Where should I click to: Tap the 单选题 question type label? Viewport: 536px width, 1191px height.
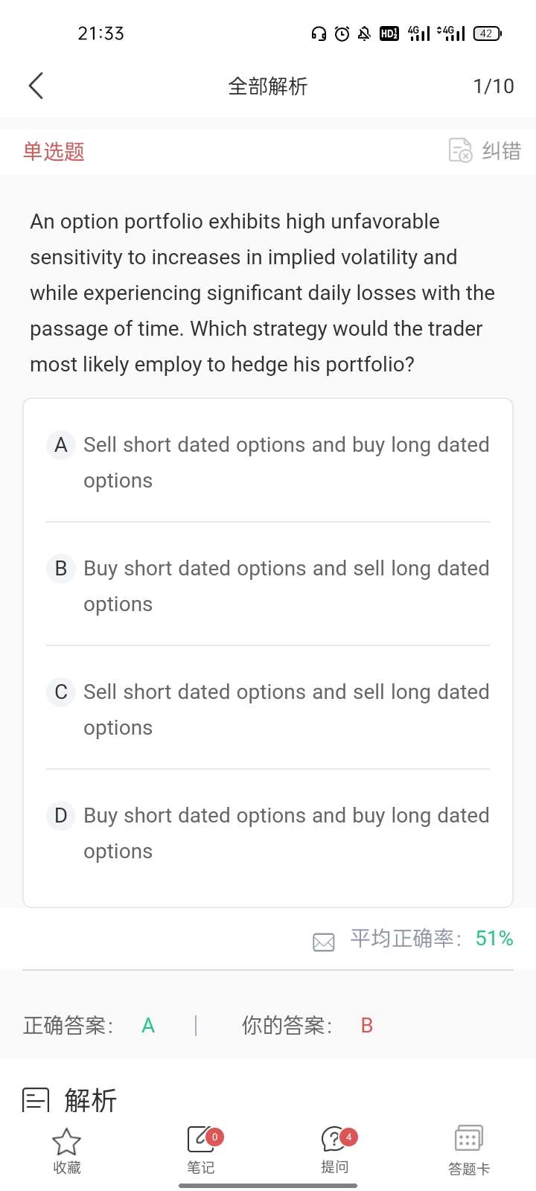(54, 152)
